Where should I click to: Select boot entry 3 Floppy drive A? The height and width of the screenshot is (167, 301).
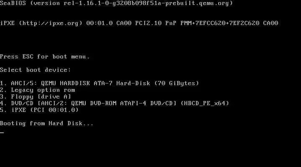click(36, 96)
